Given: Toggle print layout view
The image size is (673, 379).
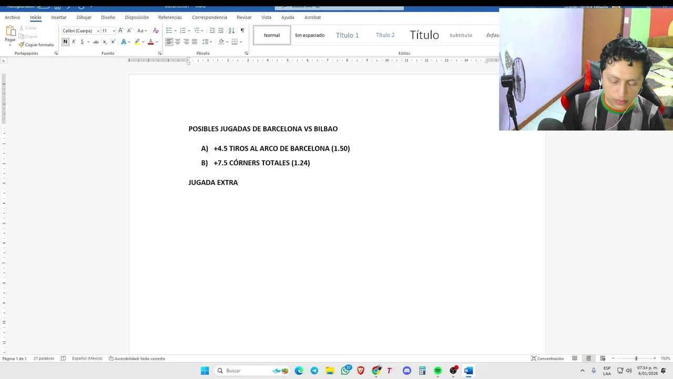Looking at the screenshot, I should coord(588,358).
